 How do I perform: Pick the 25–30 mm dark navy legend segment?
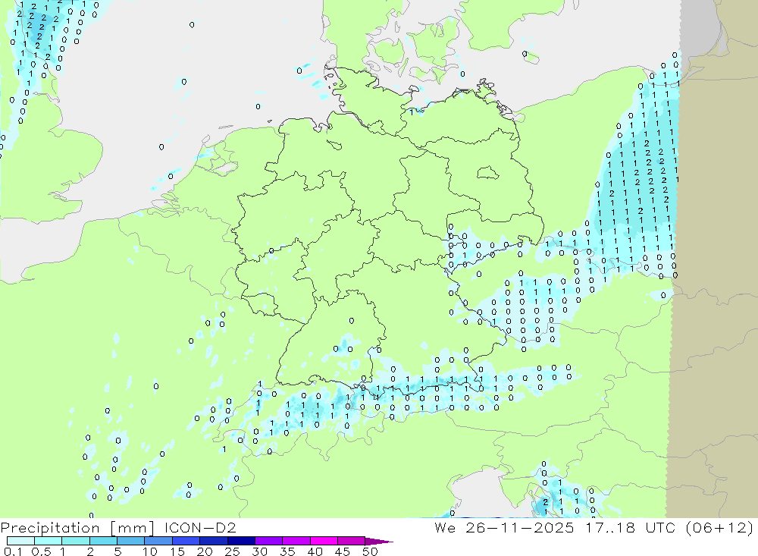241,541
